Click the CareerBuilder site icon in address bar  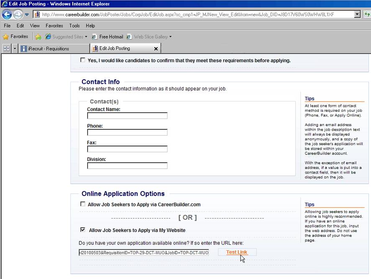pyautogui.click(x=37, y=15)
